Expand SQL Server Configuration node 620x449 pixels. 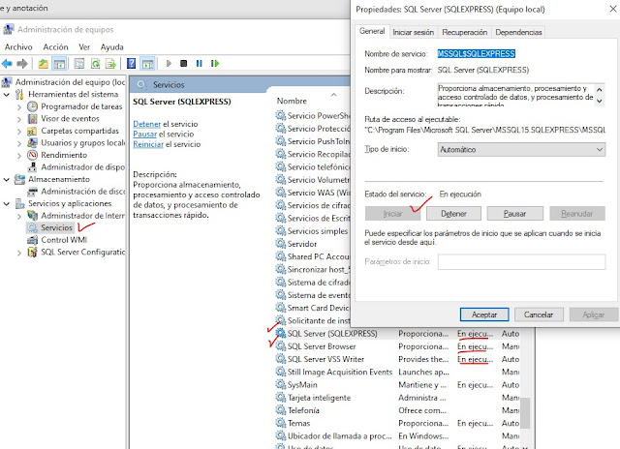pos(19,253)
